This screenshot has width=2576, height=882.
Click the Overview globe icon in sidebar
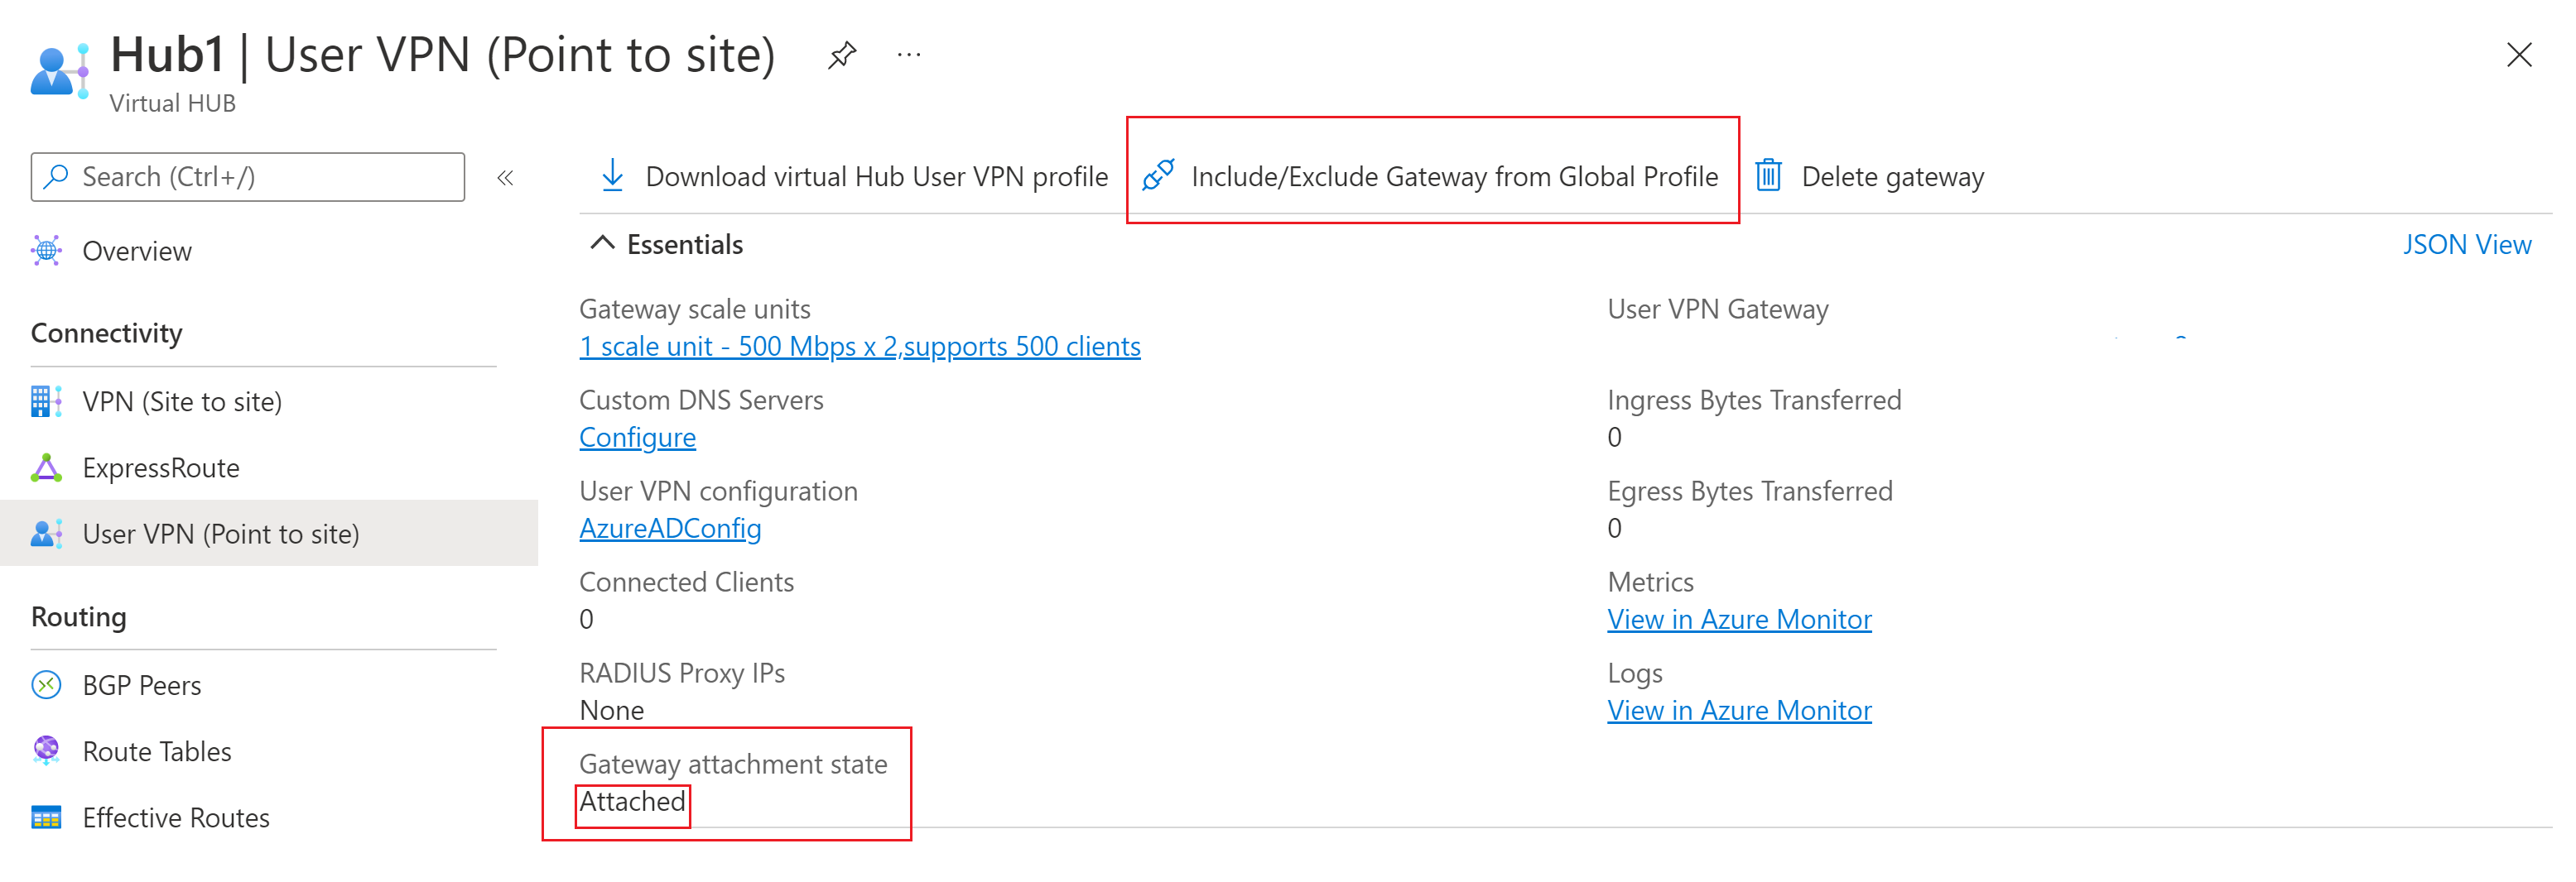coord(46,251)
